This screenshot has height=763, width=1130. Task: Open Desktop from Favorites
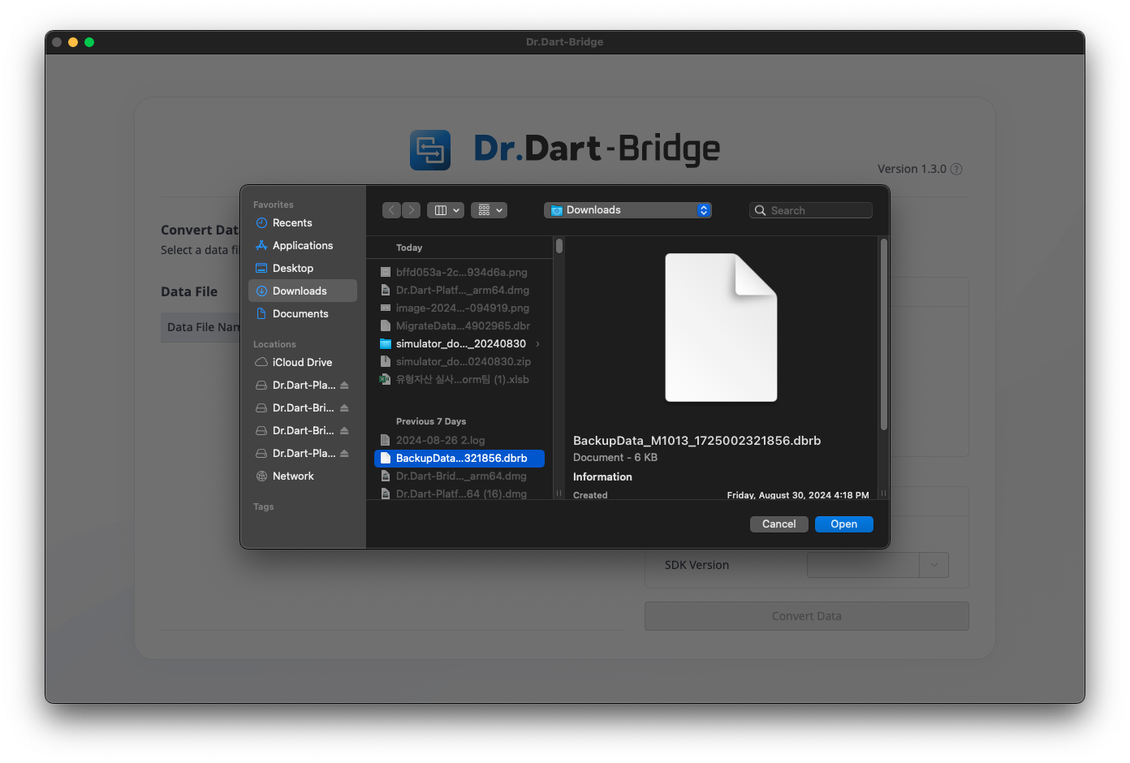[292, 269]
